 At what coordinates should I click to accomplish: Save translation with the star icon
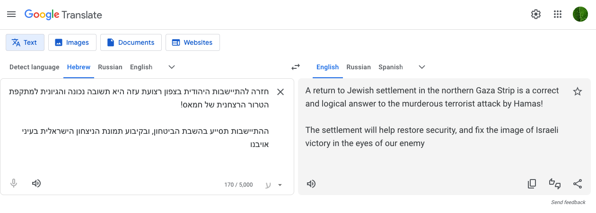pos(577,91)
